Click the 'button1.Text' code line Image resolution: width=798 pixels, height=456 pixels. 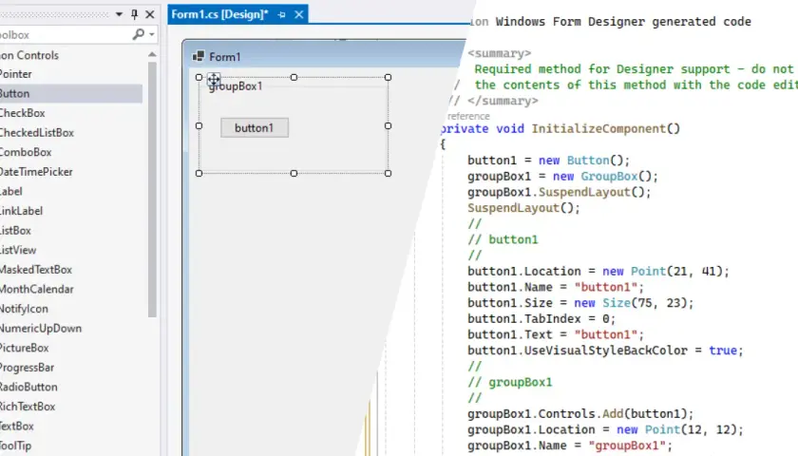[556, 334]
